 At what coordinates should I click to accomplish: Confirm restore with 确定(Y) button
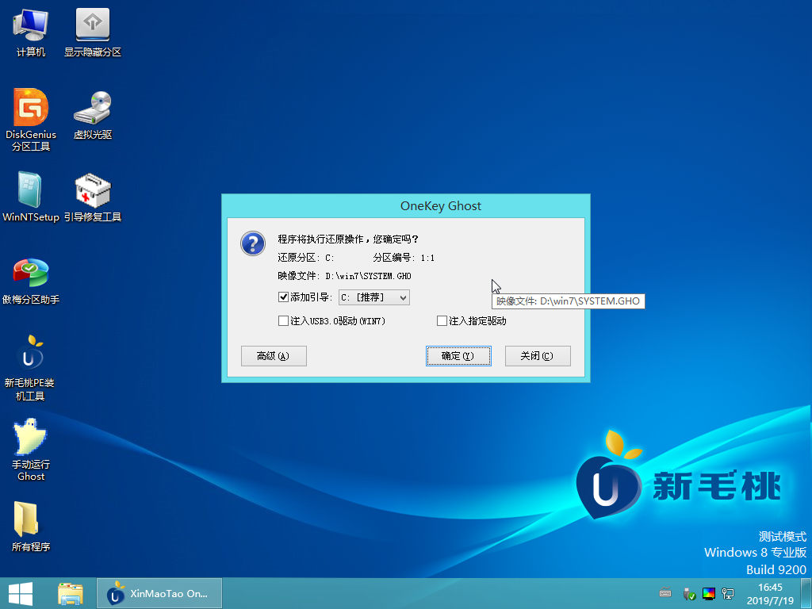[x=458, y=356]
